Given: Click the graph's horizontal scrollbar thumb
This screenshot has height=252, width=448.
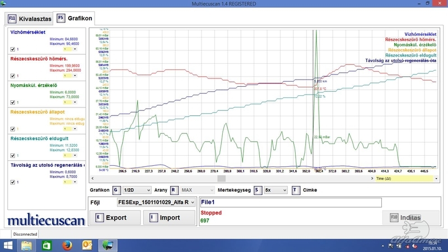Looking at the screenshot, I should [x=221, y=178].
